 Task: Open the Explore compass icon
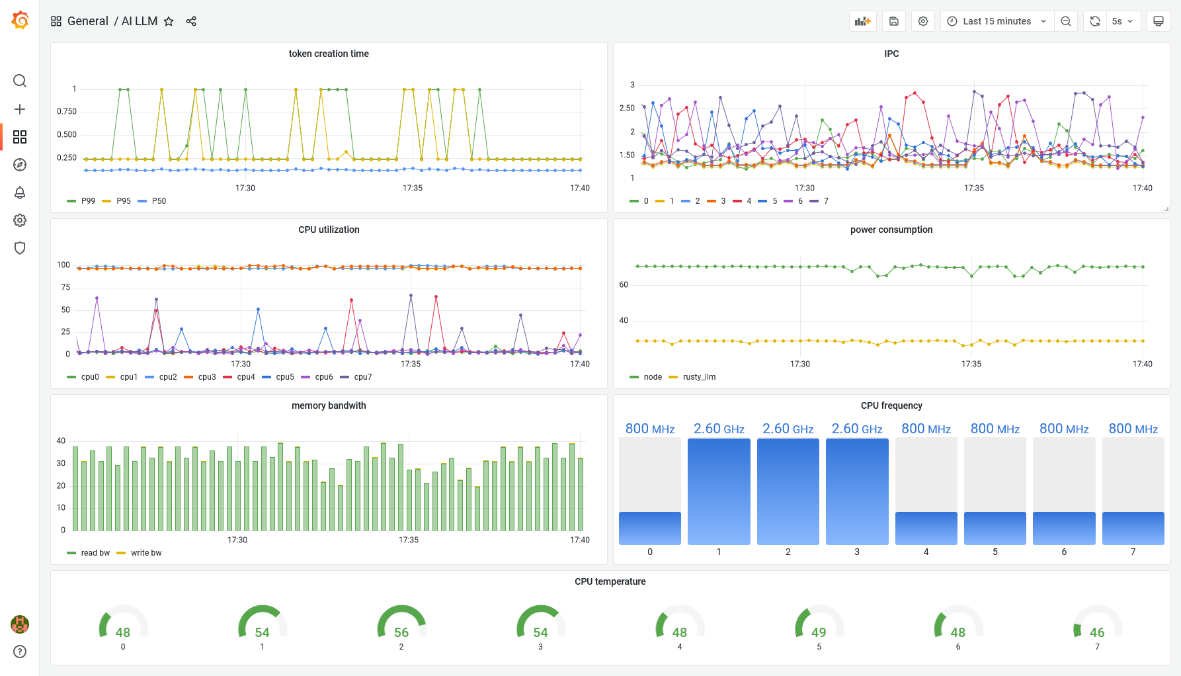[x=20, y=165]
